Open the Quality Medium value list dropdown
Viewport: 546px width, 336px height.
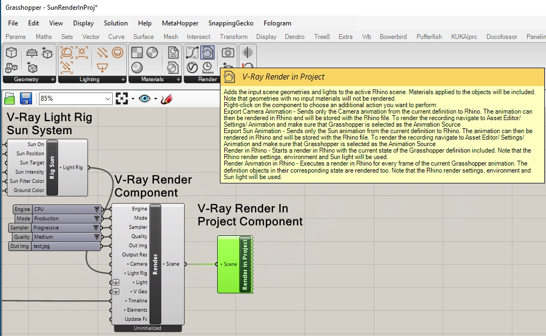(96, 237)
